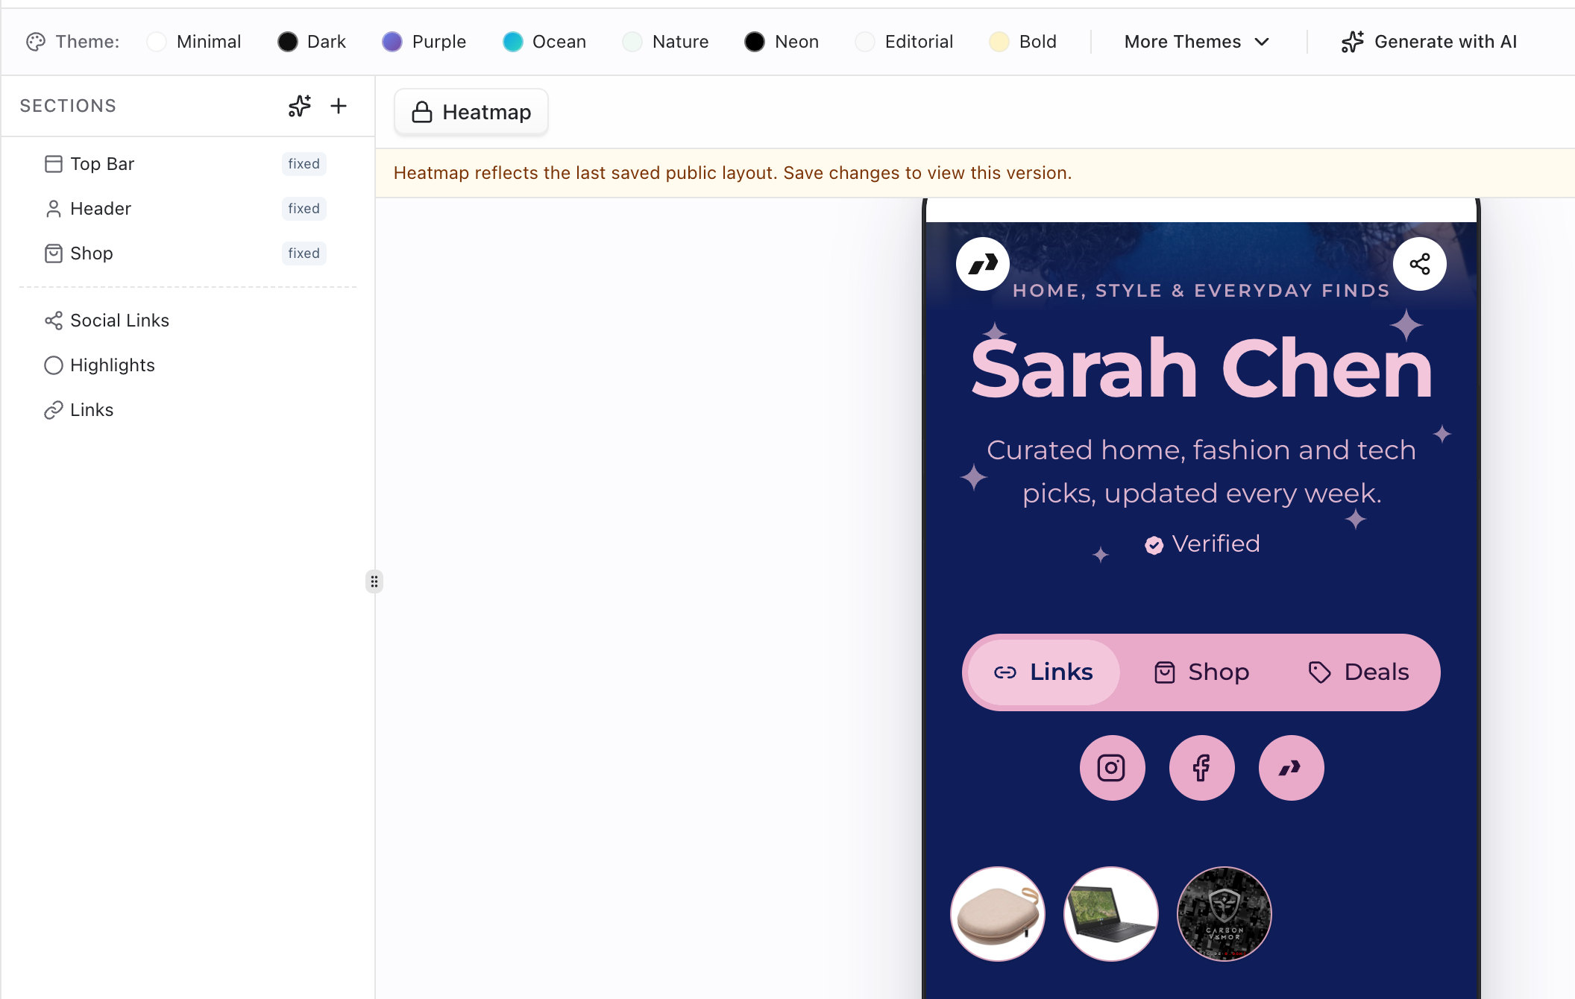Click the headphone case highlight thumbnail
Screen dimensions: 1575x999
998,914
